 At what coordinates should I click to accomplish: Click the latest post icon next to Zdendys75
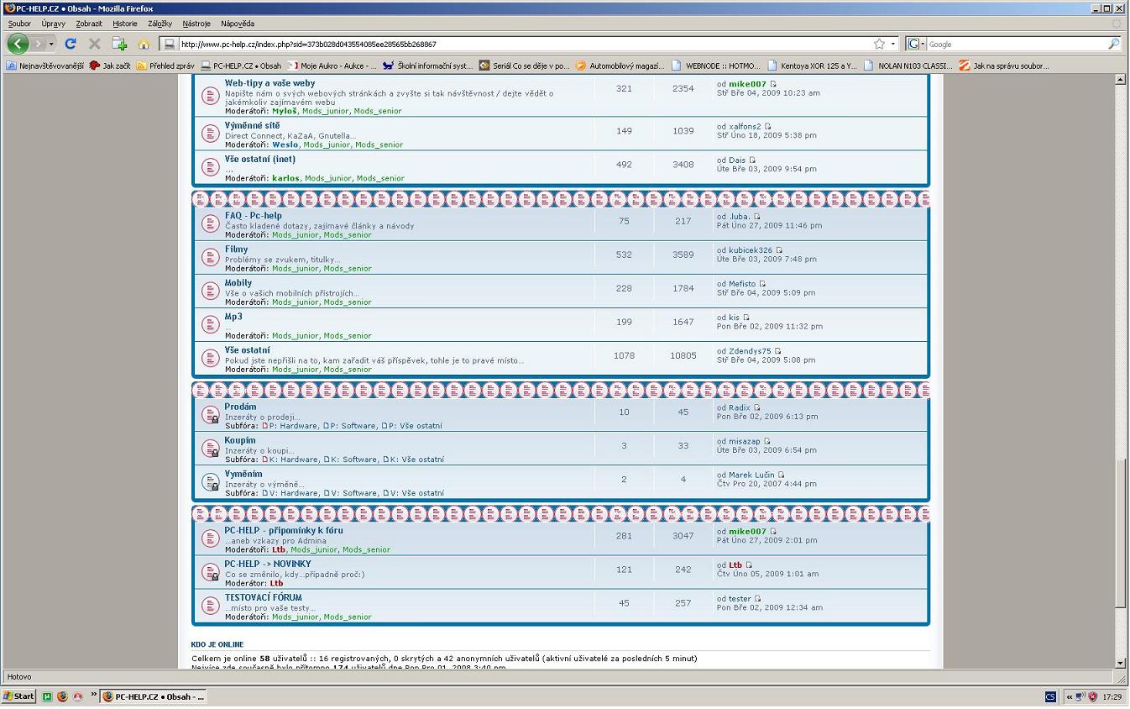(x=778, y=351)
